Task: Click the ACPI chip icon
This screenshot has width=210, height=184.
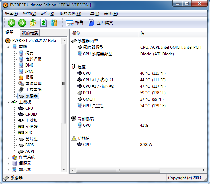Action: pos(21,152)
